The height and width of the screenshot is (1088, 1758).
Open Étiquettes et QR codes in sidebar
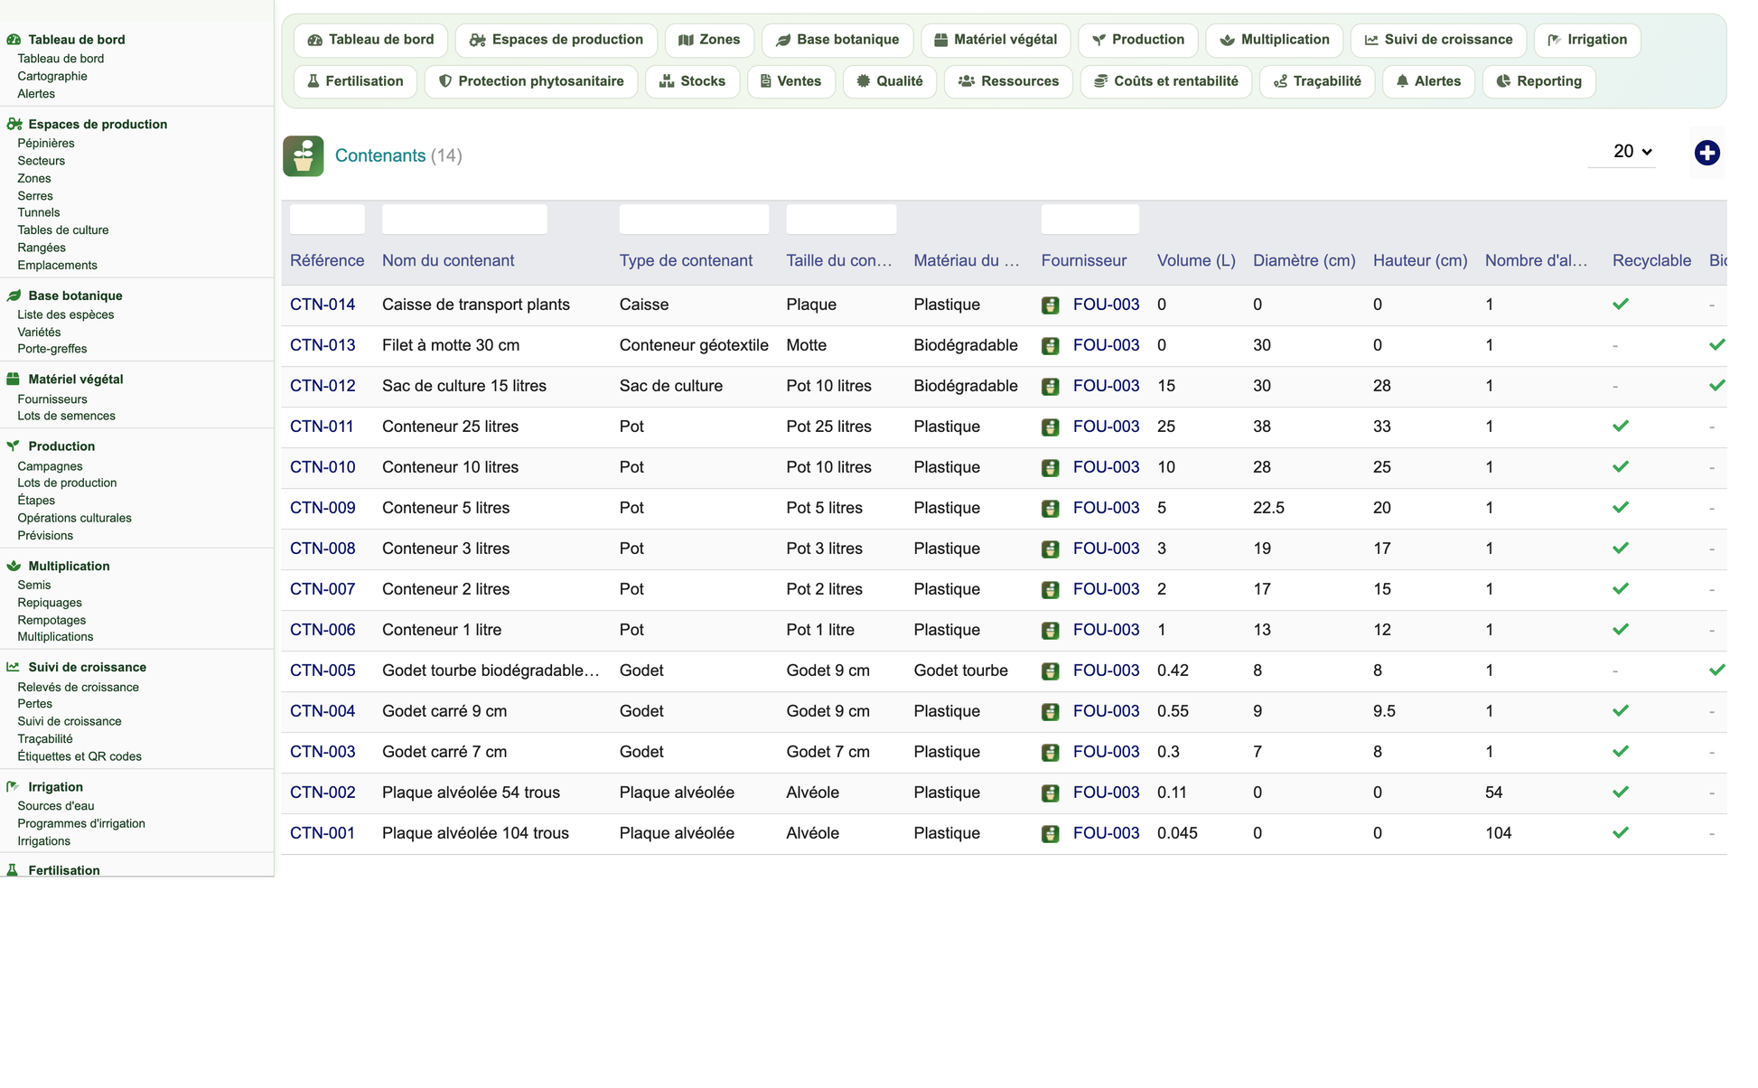coord(79,756)
